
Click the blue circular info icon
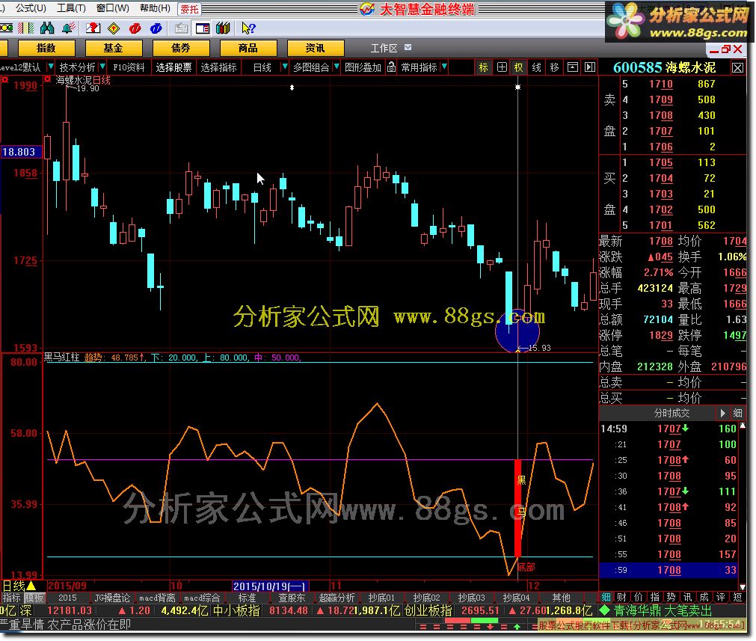(x=156, y=28)
